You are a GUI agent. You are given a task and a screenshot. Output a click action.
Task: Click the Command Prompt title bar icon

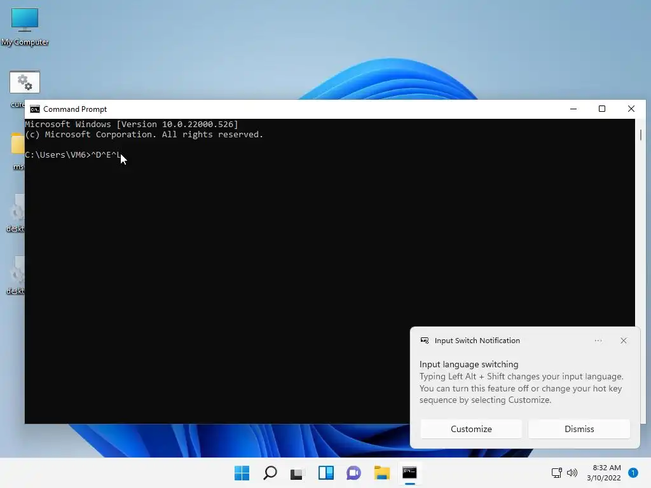[x=35, y=109]
